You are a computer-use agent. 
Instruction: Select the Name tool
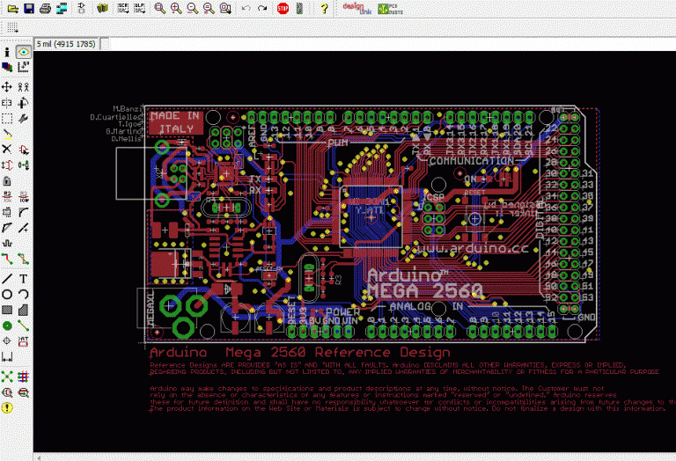[x=7, y=196]
